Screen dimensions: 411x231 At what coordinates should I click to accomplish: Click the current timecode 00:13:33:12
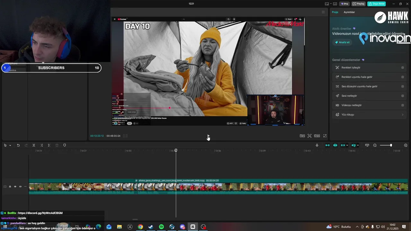[x=97, y=136]
